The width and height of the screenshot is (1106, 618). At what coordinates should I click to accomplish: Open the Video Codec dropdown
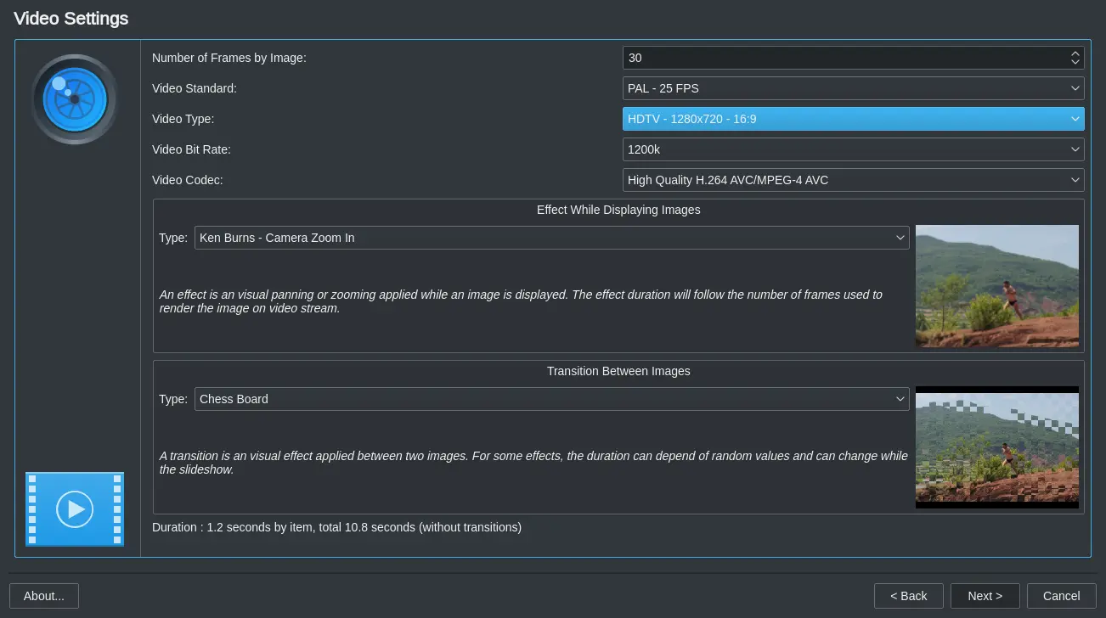pyautogui.click(x=853, y=180)
